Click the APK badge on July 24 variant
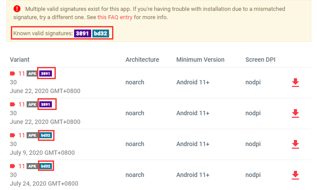317x190 pixels. pyautogui.click(x=32, y=166)
